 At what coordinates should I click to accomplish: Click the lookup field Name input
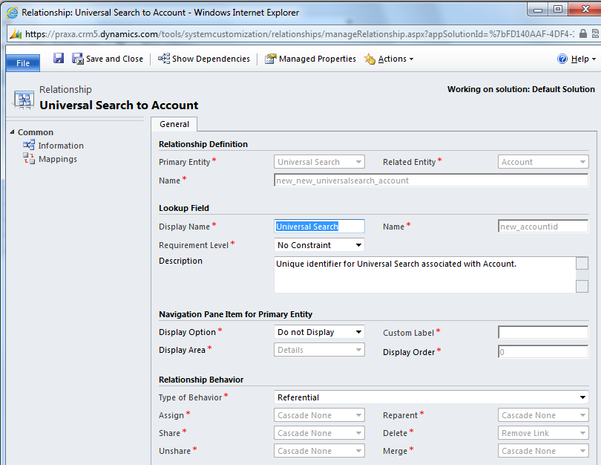[543, 227]
